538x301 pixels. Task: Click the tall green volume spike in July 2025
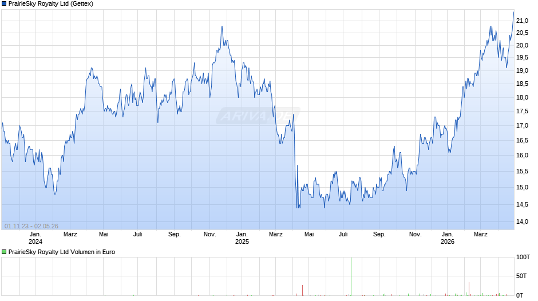click(351, 276)
